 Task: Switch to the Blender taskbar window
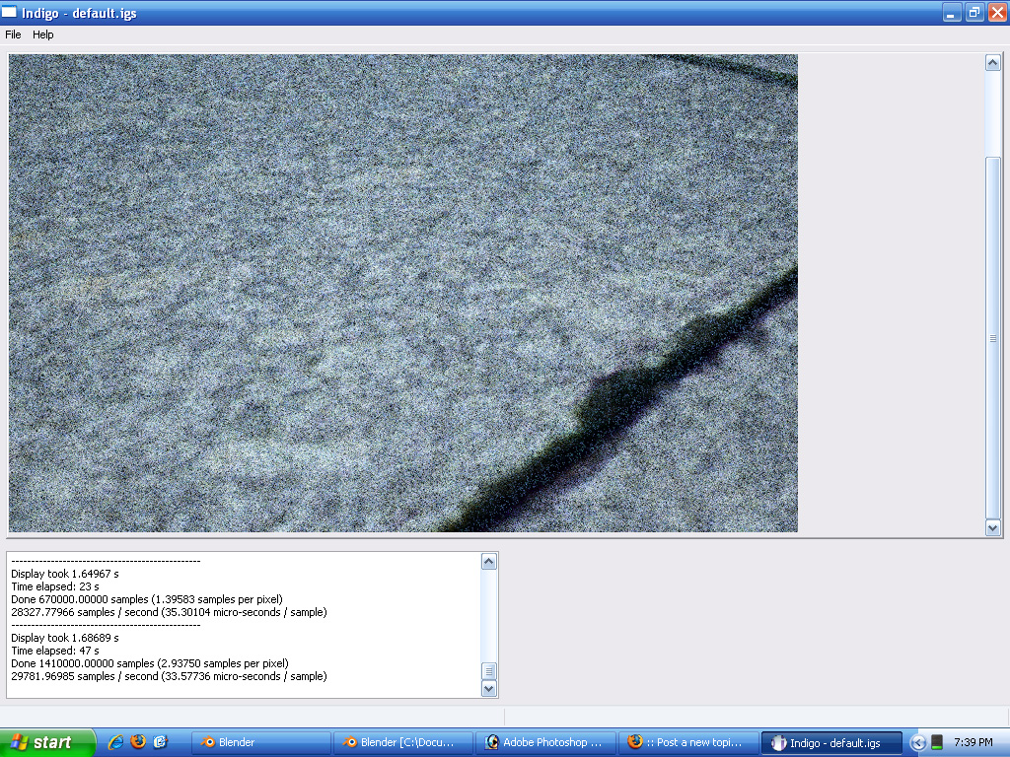coord(260,743)
